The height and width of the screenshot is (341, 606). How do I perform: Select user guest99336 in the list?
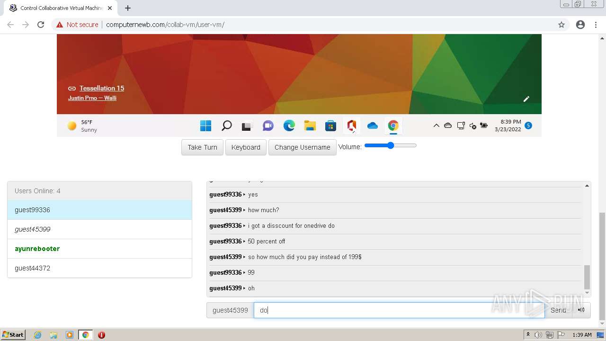pos(99,210)
